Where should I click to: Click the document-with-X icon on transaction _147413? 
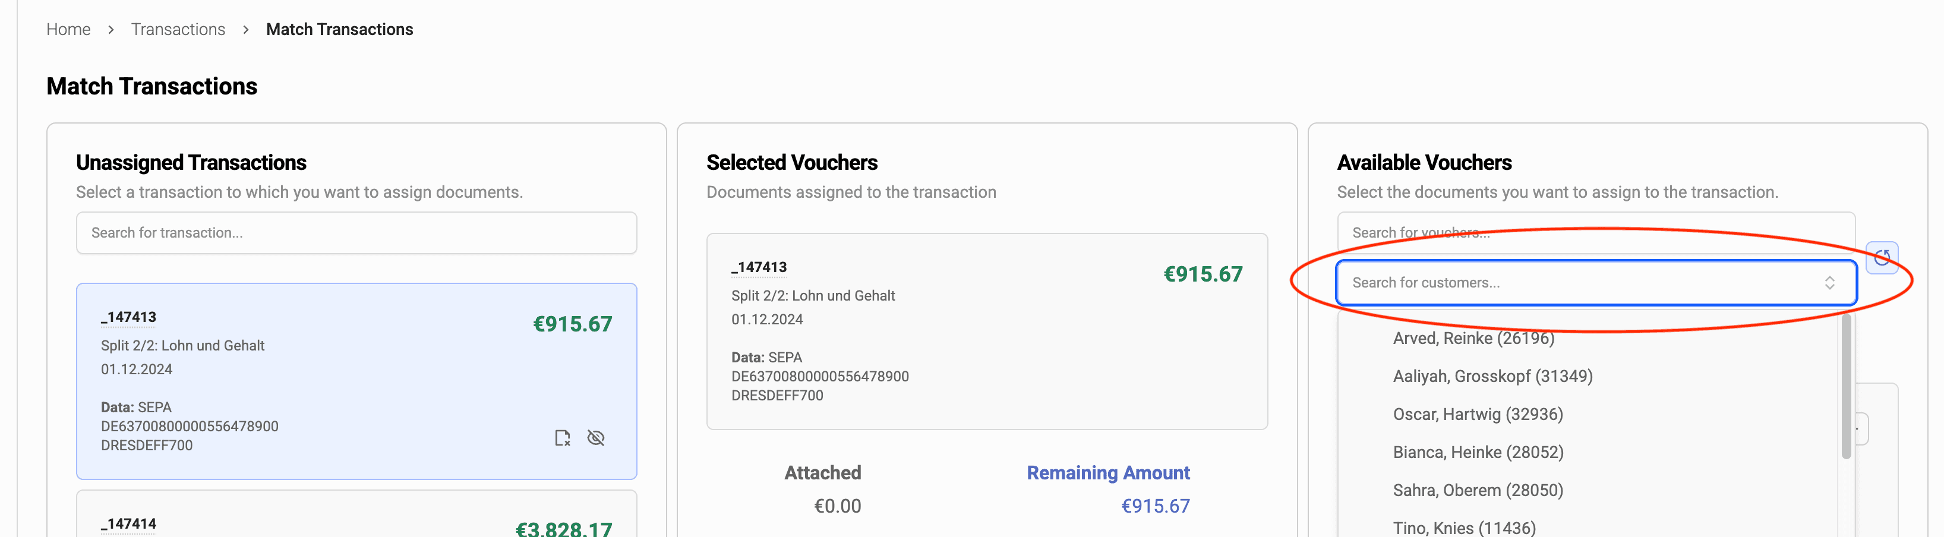[562, 438]
